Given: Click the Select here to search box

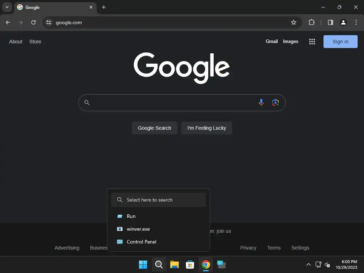Looking at the screenshot, I should click(x=159, y=200).
